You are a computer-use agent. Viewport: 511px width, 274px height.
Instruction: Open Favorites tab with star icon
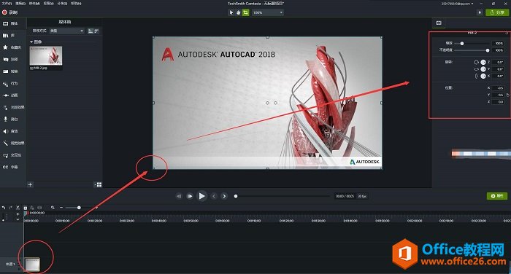[12, 47]
